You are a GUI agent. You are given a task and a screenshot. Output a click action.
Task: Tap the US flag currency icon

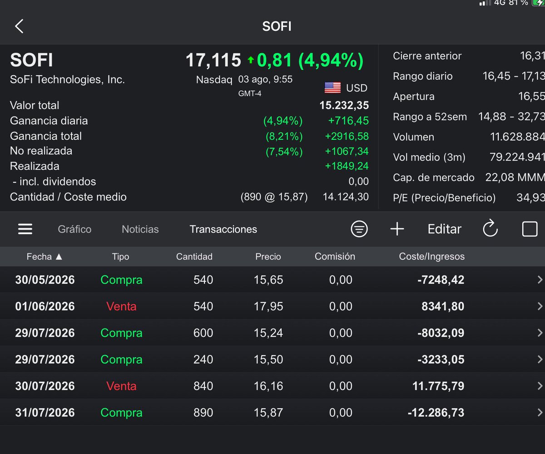[332, 88]
